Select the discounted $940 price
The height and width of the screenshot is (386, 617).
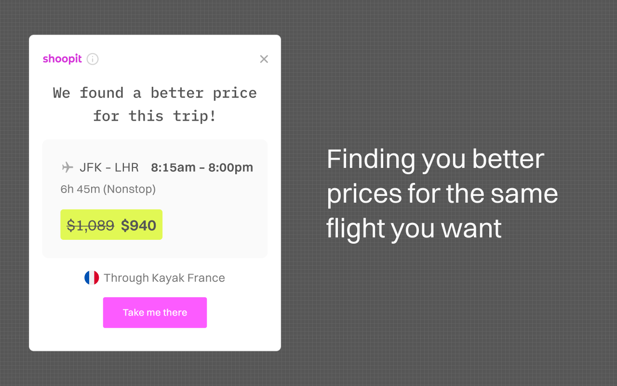pos(138,225)
